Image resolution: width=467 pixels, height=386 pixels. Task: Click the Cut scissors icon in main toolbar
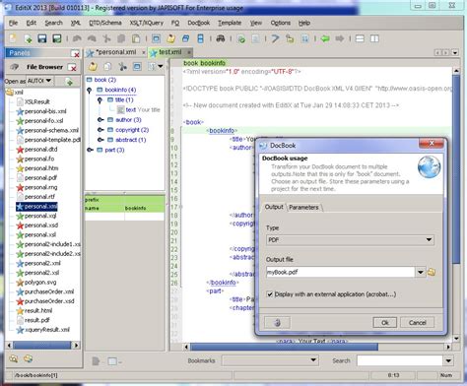(x=106, y=38)
